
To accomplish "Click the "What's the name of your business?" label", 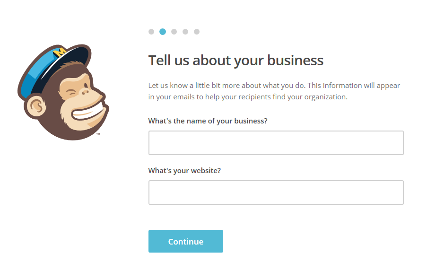I will pos(208,121).
